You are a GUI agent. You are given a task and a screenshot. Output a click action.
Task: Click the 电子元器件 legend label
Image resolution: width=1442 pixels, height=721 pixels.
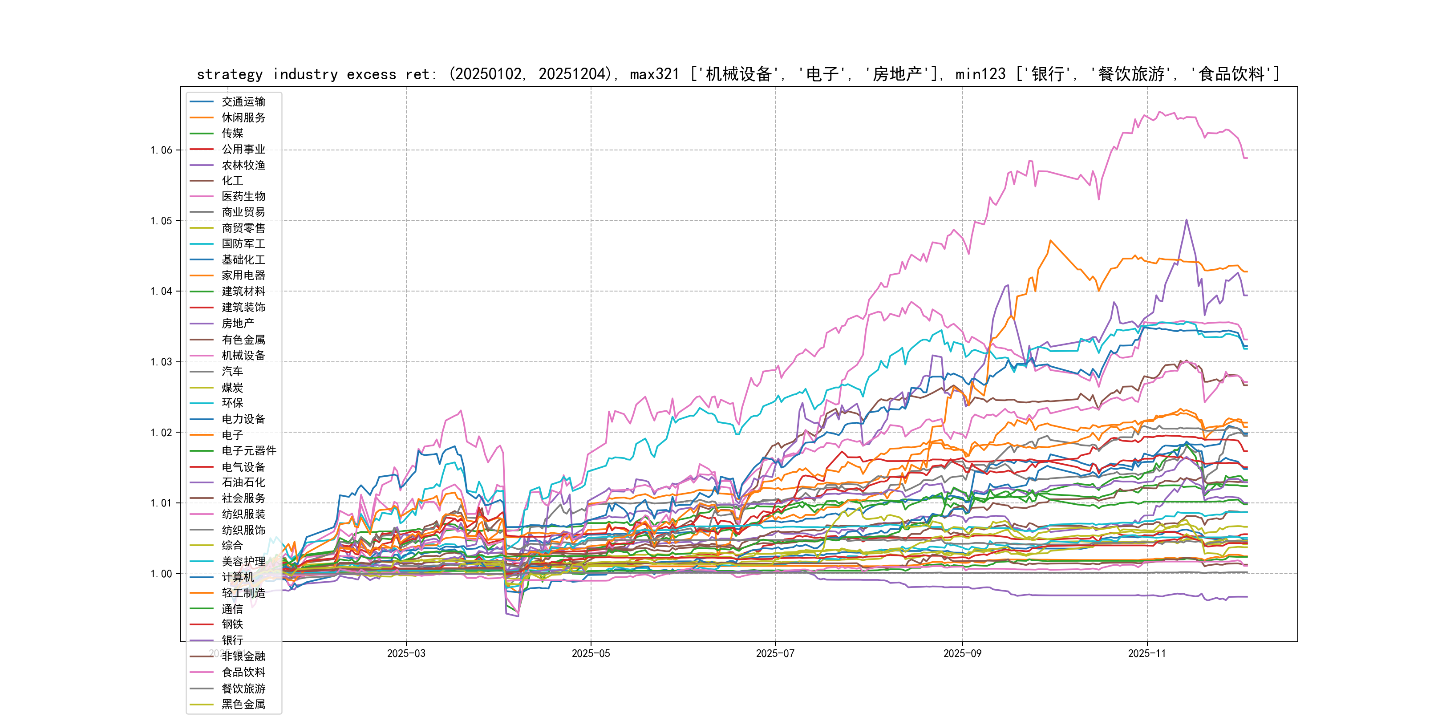click(x=248, y=450)
